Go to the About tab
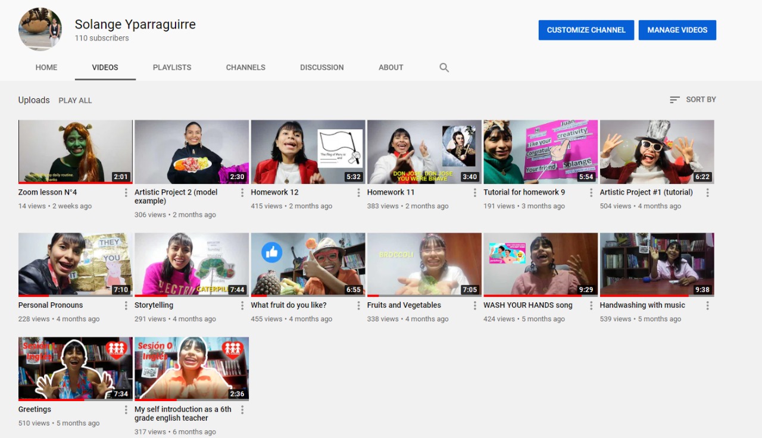This screenshot has height=438, width=762. pos(391,68)
